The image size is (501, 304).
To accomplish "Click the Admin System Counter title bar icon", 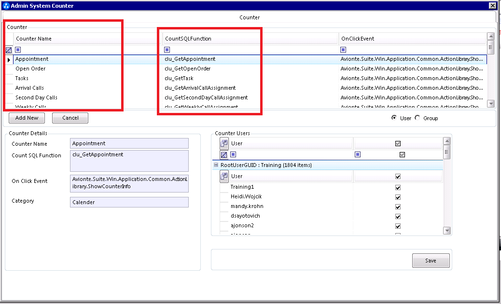I will pyautogui.click(x=6, y=5).
